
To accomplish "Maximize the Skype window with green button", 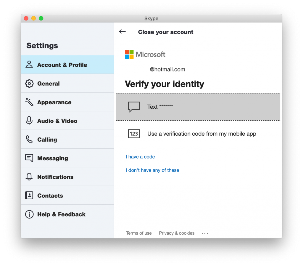I will [41, 18].
